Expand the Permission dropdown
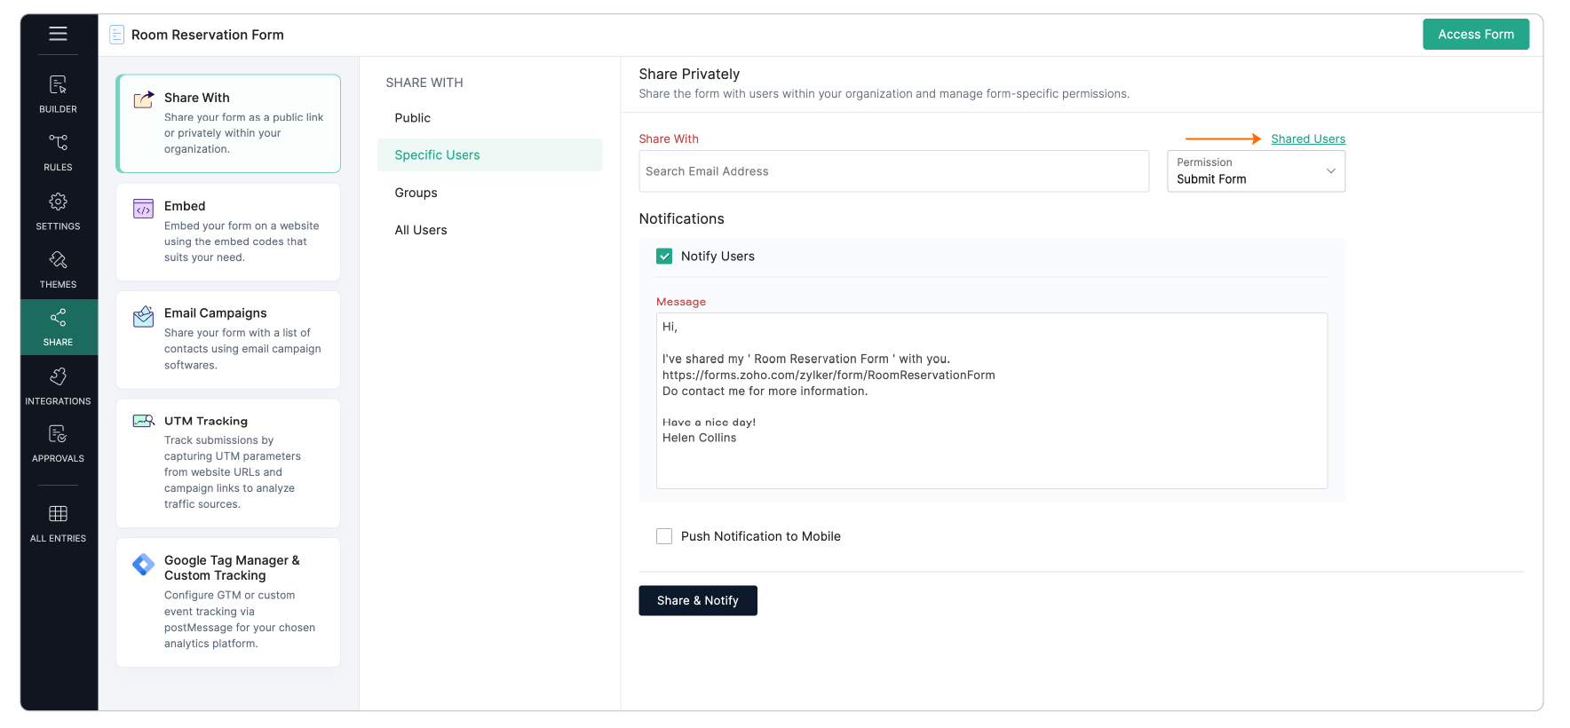 [x=1256, y=171]
